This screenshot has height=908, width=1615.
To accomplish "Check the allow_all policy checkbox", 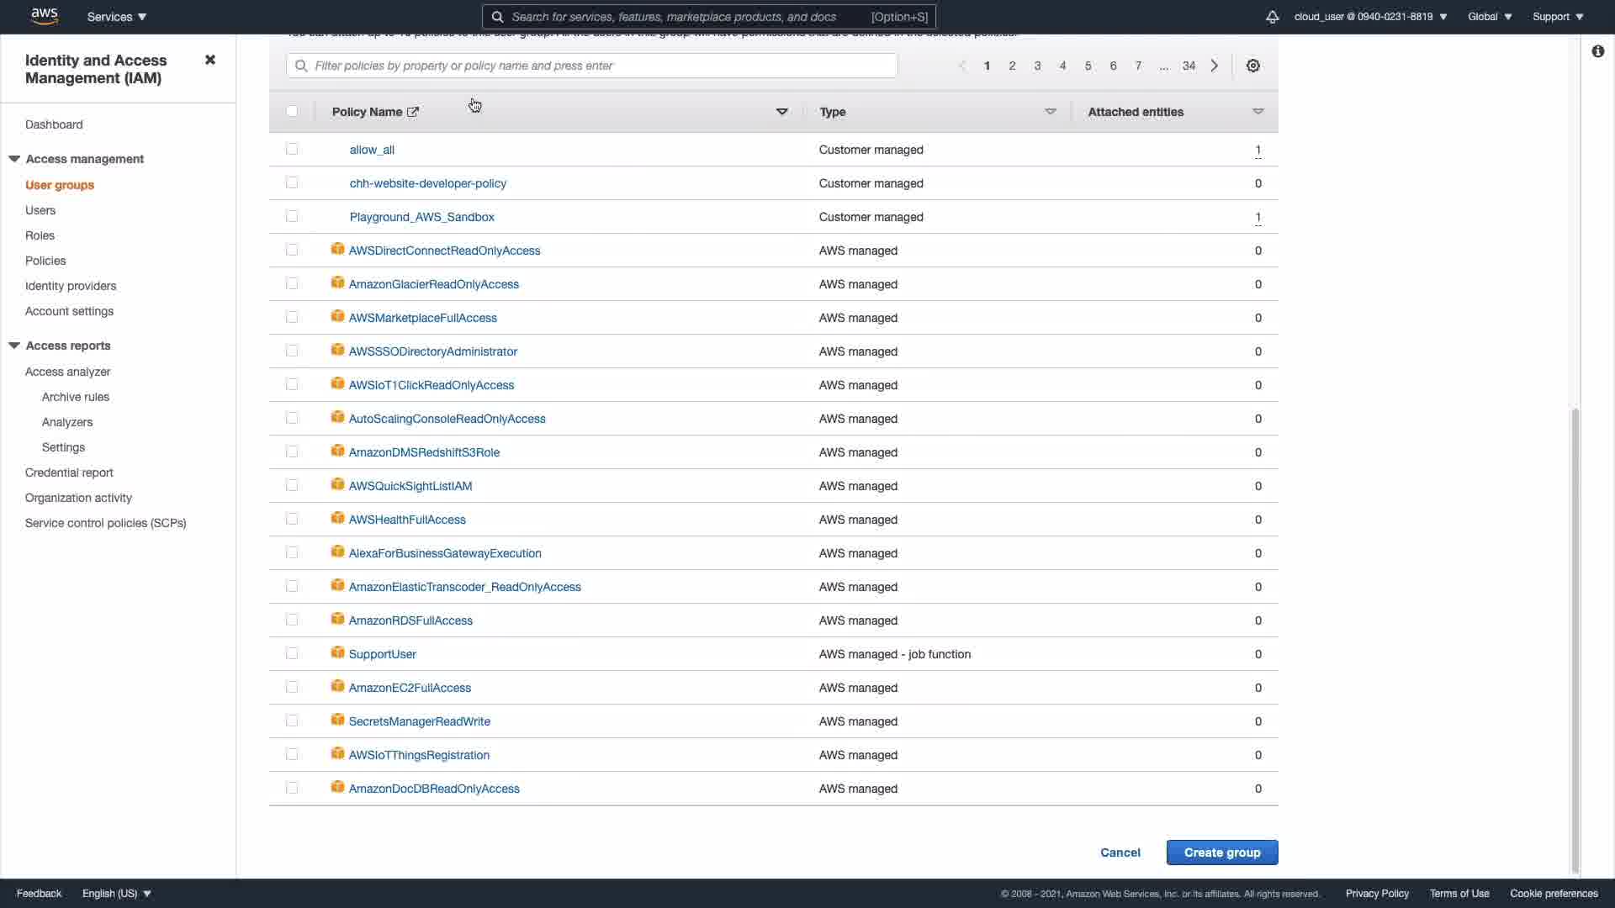I will point(292,149).
